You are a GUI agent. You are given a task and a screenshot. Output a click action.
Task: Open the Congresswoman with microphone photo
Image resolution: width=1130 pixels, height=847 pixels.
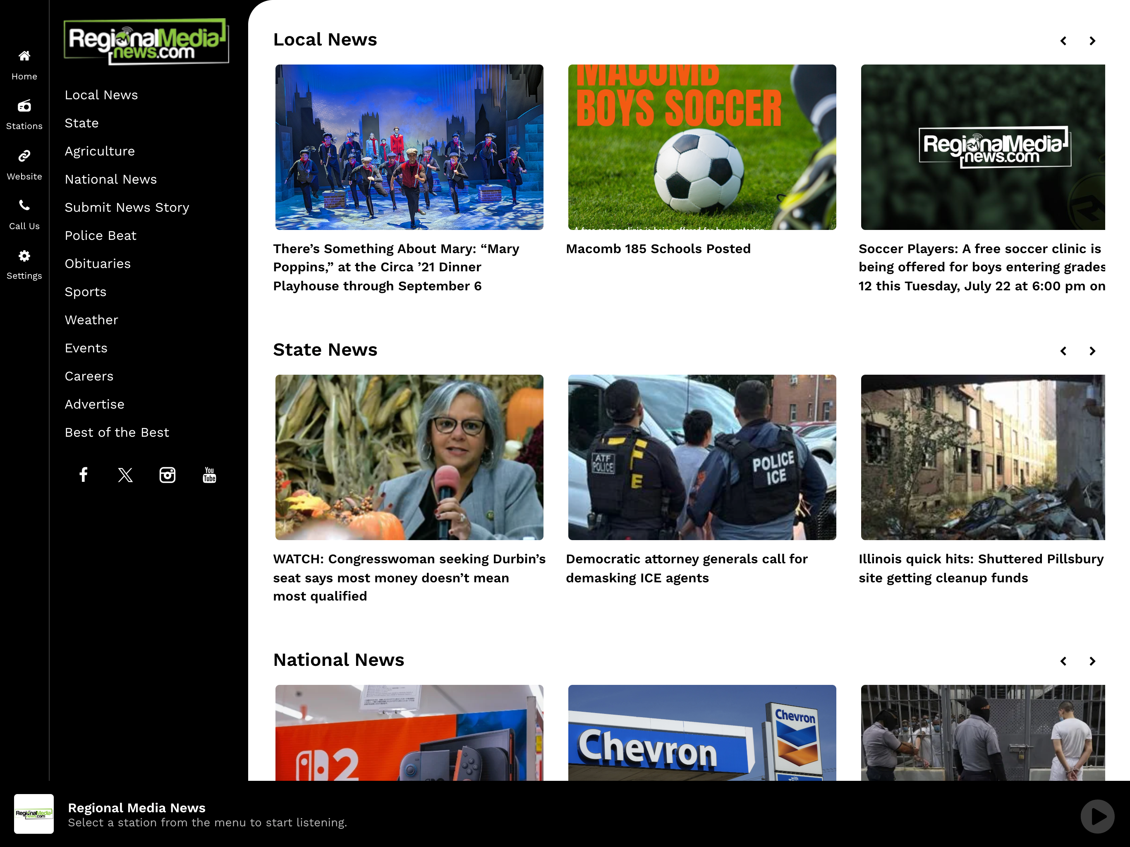(x=409, y=457)
